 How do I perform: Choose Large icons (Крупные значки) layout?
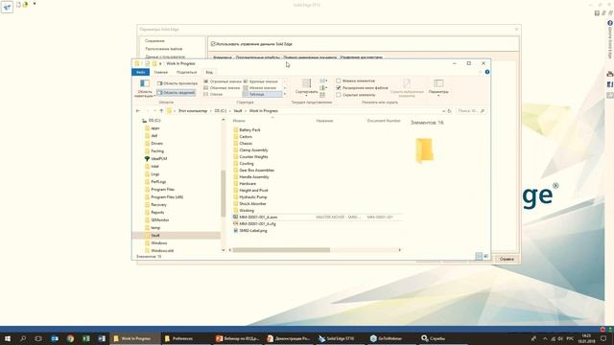pos(260,81)
